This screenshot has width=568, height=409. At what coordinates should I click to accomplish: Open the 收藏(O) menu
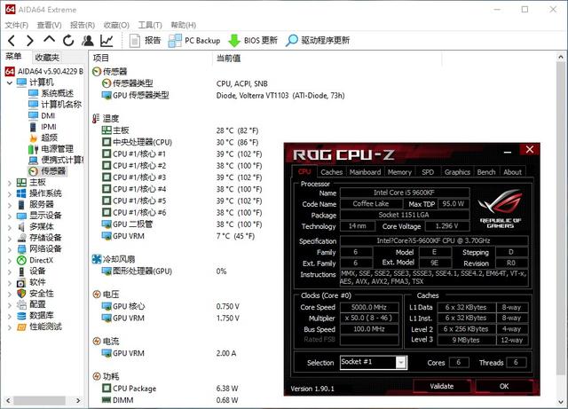tap(116, 25)
